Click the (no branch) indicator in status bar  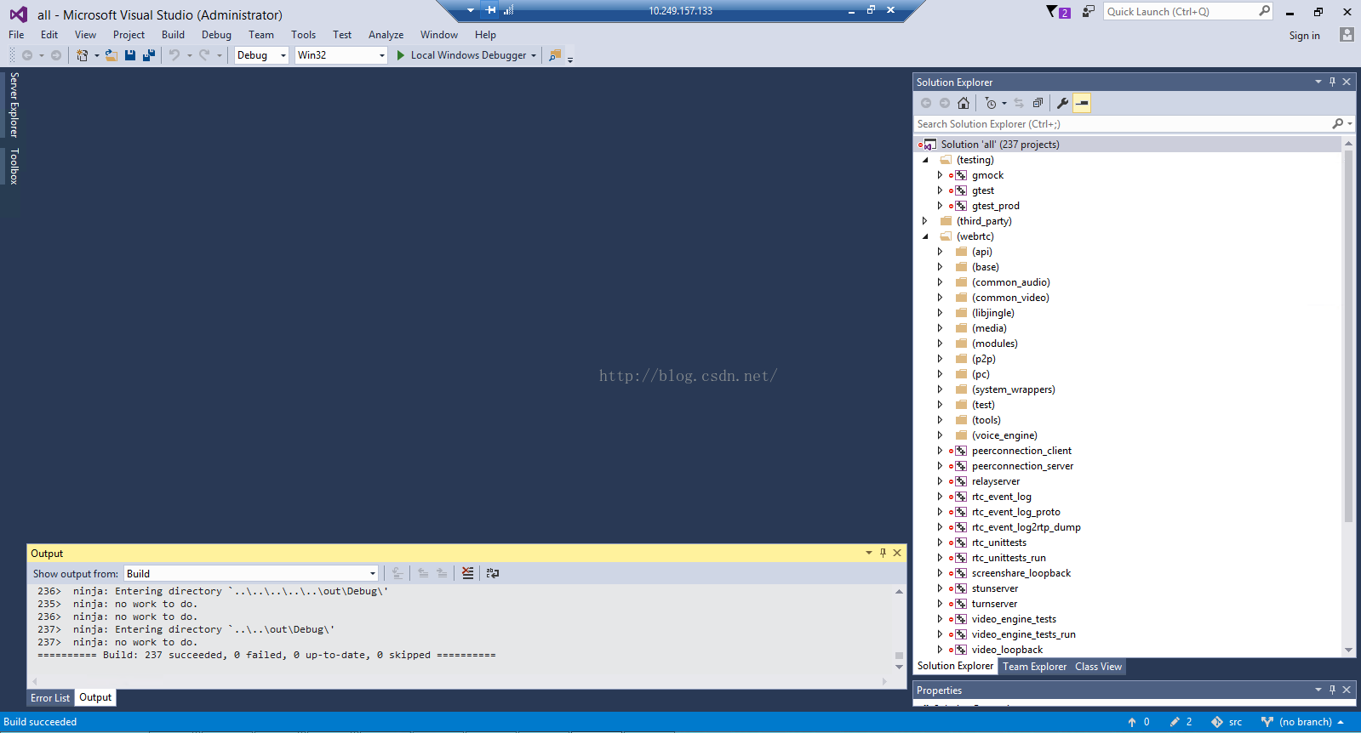pos(1302,722)
